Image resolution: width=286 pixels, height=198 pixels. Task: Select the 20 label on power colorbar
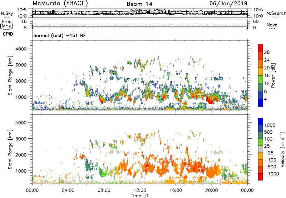(x=267, y=68)
